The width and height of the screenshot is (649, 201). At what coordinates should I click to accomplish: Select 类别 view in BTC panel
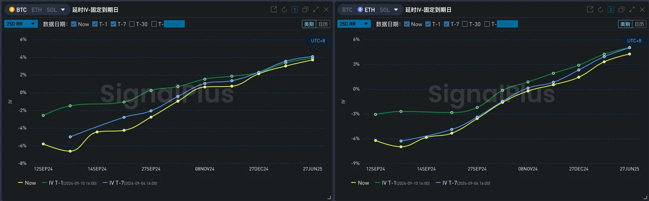pos(308,24)
